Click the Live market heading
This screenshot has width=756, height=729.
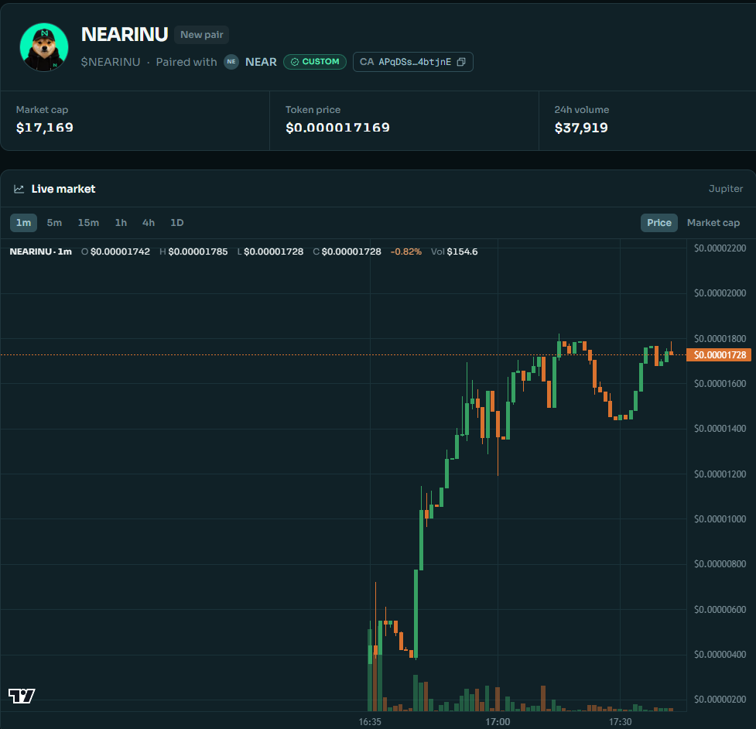tap(63, 189)
